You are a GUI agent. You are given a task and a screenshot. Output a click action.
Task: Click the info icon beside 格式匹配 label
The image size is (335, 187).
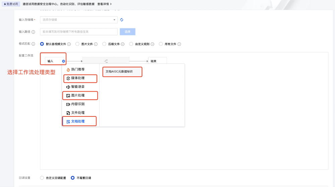pyautogui.click(x=33, y=44)
